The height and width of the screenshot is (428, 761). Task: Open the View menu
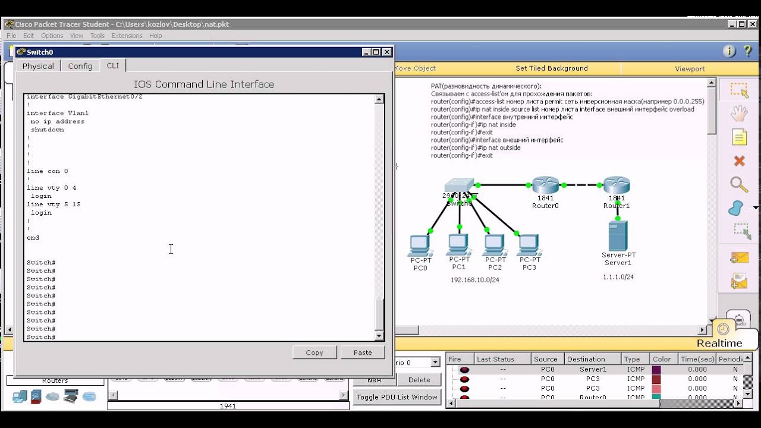point(77,36)
